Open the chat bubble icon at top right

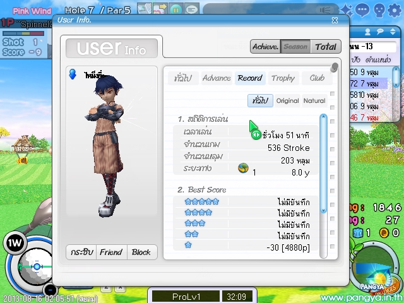(x=362, y=10)
